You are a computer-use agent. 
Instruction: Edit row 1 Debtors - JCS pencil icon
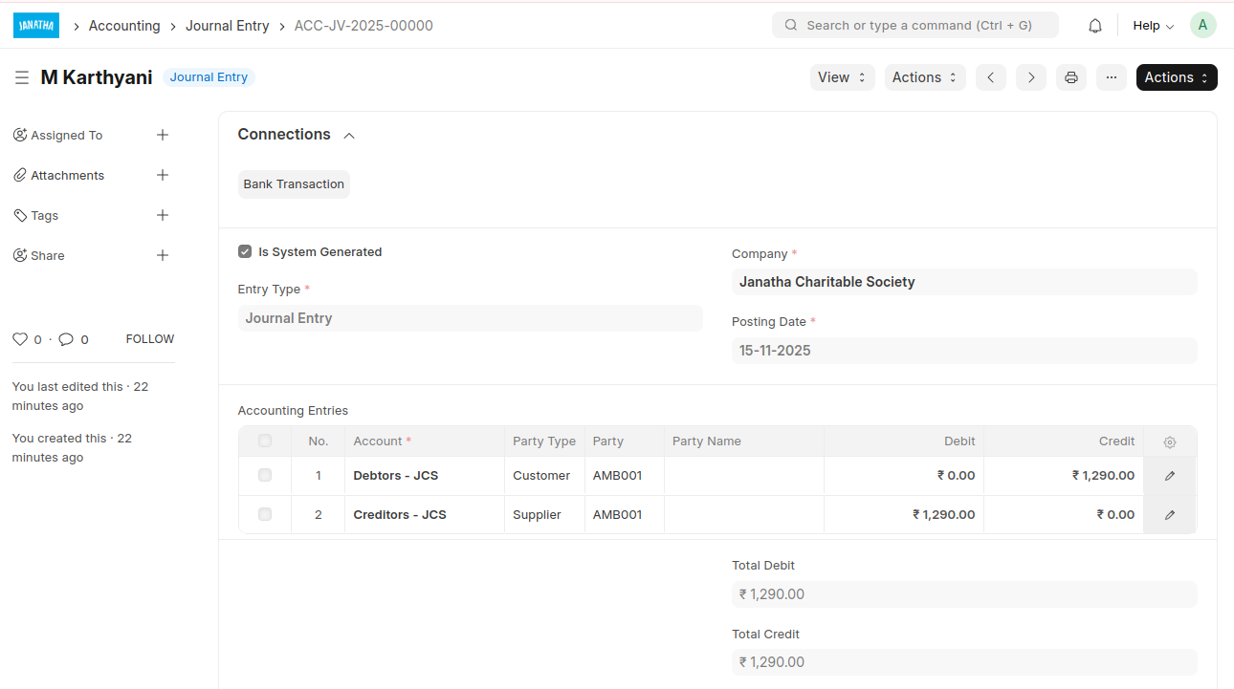coord(1169,476)
